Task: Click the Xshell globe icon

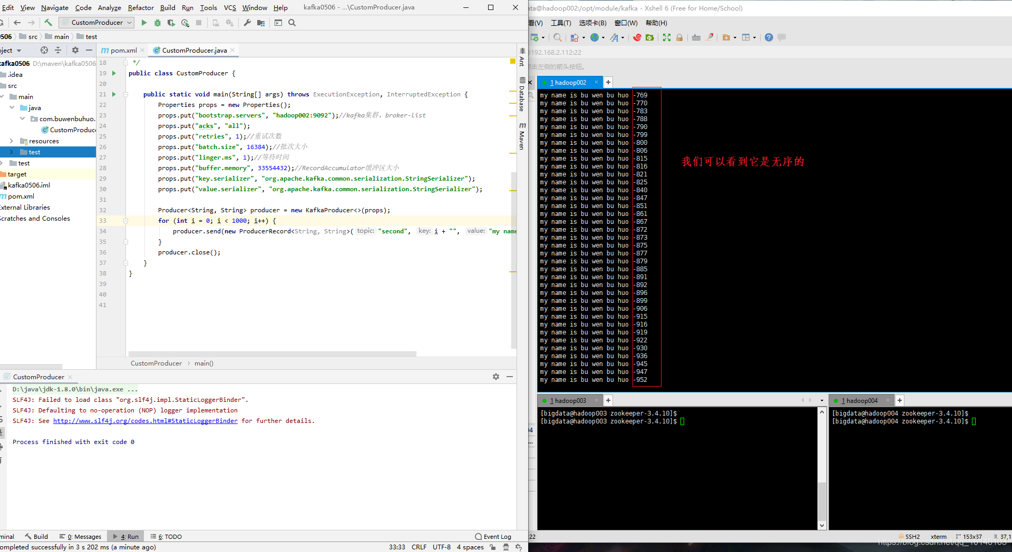Action: 595,37
